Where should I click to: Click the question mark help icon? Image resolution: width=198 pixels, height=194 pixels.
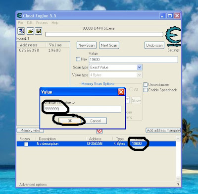tap(178, 185)
